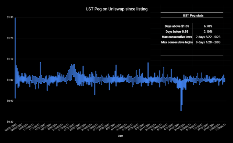Select the 6.70% value cell
233x143 pixels.
(x=208, y=26)
